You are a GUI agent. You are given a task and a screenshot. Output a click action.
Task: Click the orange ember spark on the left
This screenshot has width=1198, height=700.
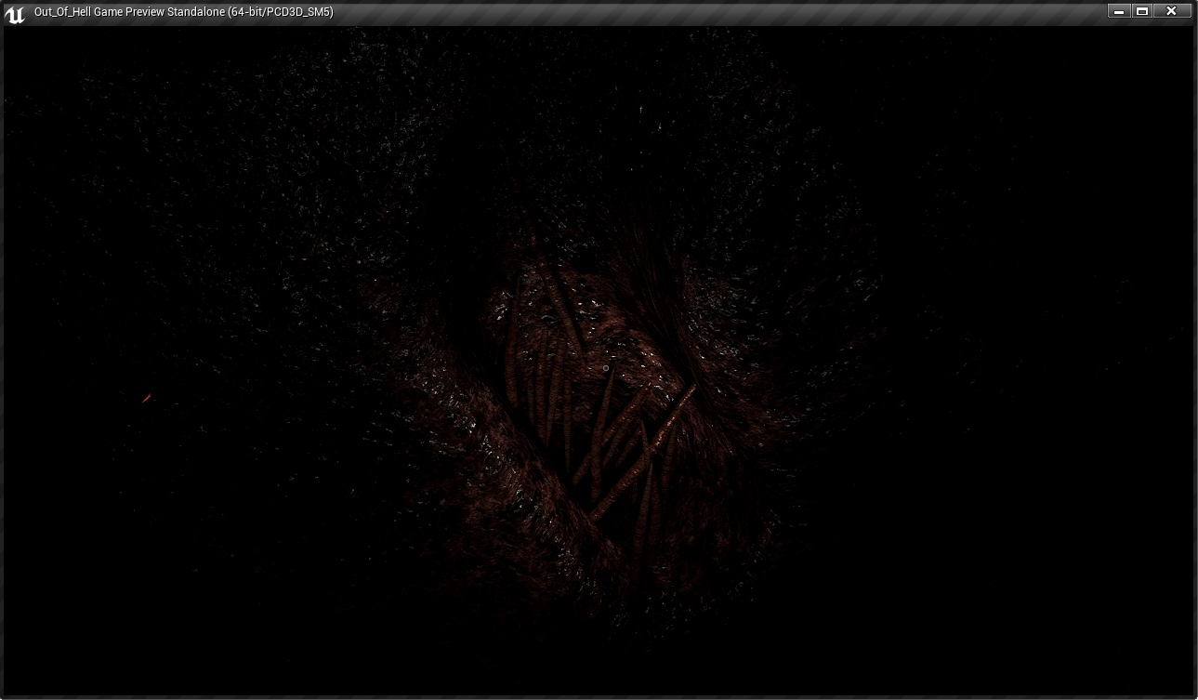(x=146, y=399)
